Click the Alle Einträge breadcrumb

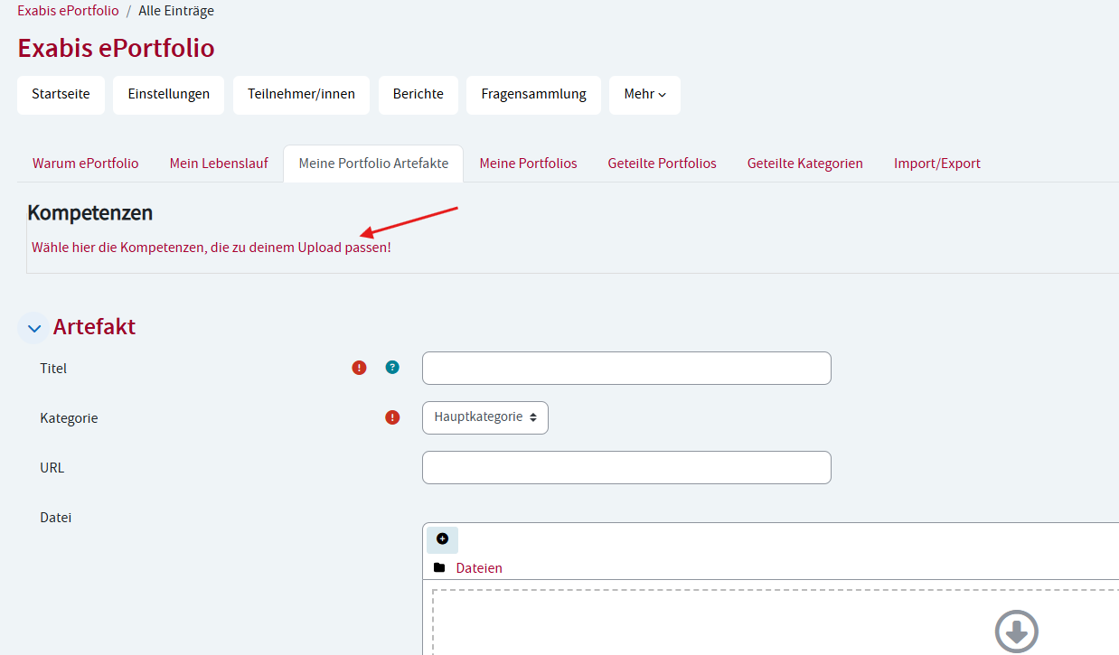pos(176,11)
